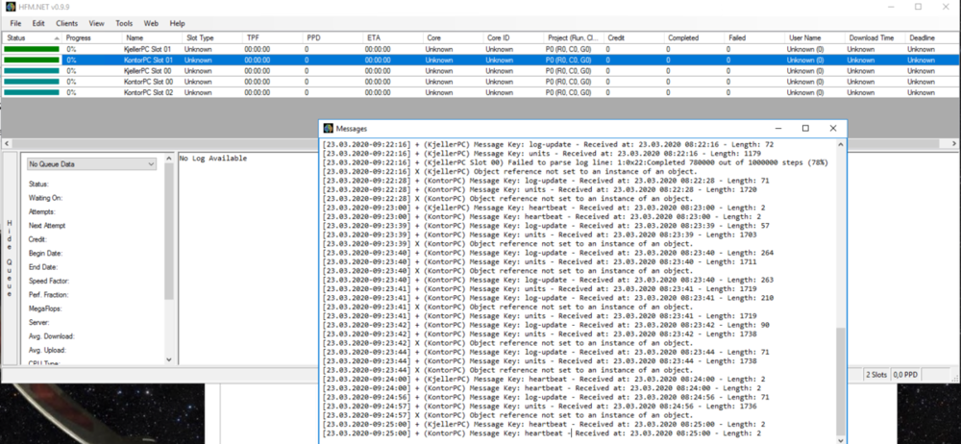Viewport: 961px width, 444px height.
Task: Click the HFM.NET application icon in title bar
Action: [x=10, y=7]
